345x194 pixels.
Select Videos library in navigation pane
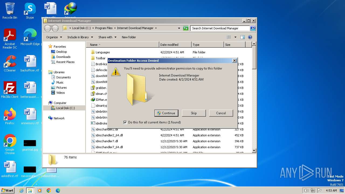[x=60, y=93]
